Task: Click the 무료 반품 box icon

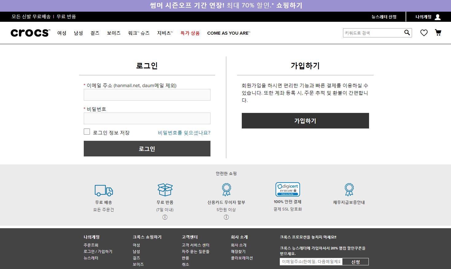Action: [x=165, y=190]
